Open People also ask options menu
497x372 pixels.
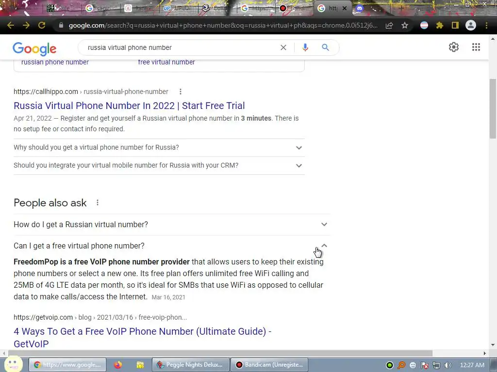pos(98,203)
